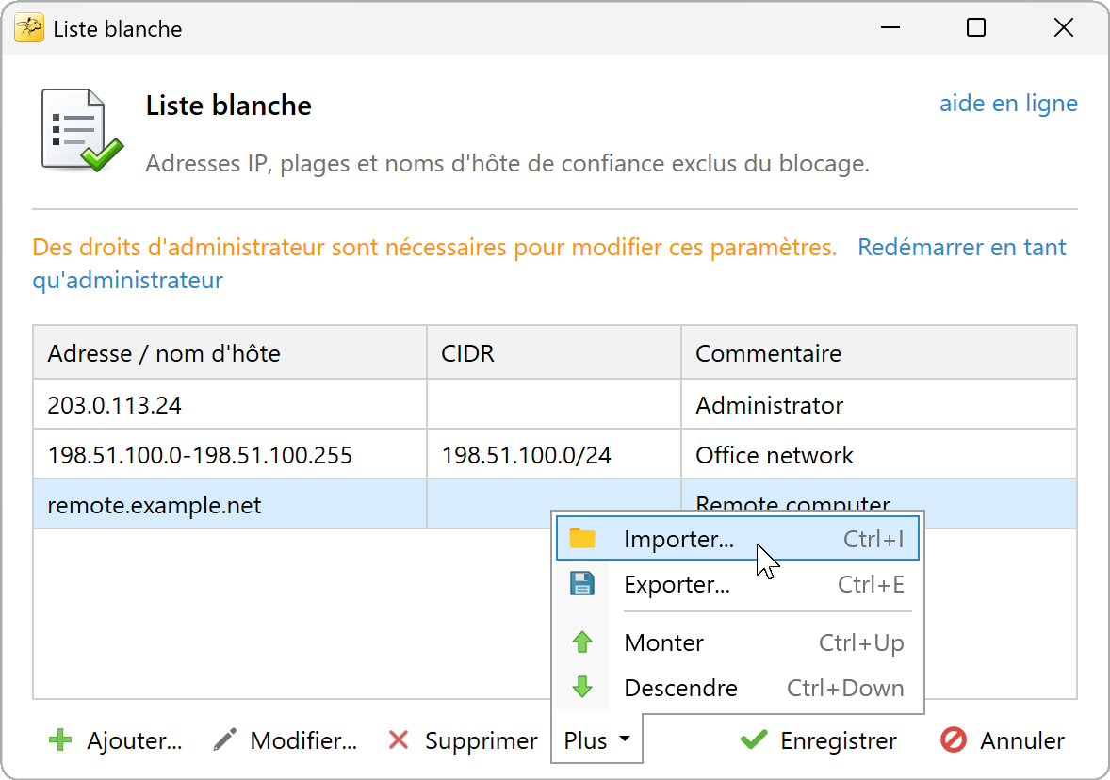Viewport: 1110px width, 780px height.
Task: Click the Commentaire column header
Action: [879, 352]
